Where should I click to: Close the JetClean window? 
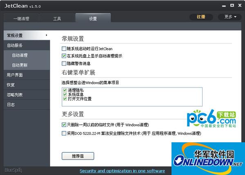click(x=240, y=5)
